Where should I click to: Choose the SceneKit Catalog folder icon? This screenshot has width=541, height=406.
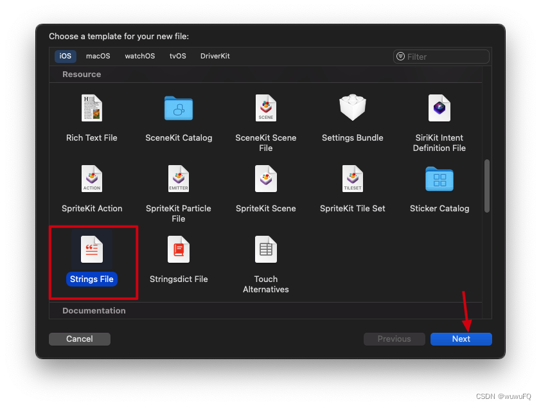click(x=179, y=109)
